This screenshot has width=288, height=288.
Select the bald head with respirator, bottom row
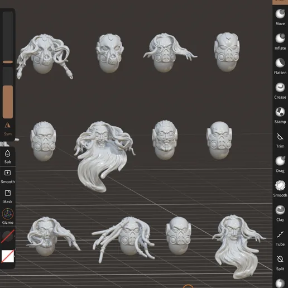(179, 236)
